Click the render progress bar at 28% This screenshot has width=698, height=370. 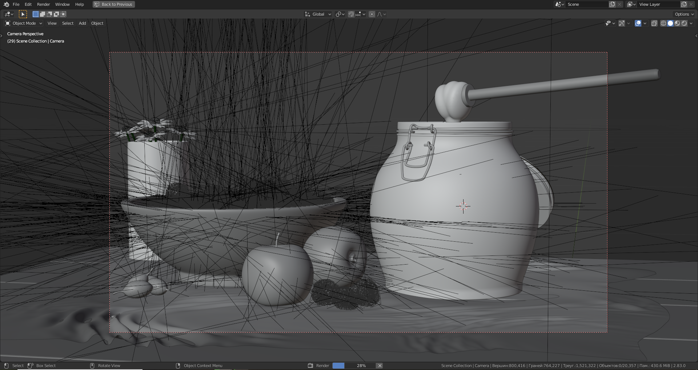pyautogui.click(x=354, y=366)
